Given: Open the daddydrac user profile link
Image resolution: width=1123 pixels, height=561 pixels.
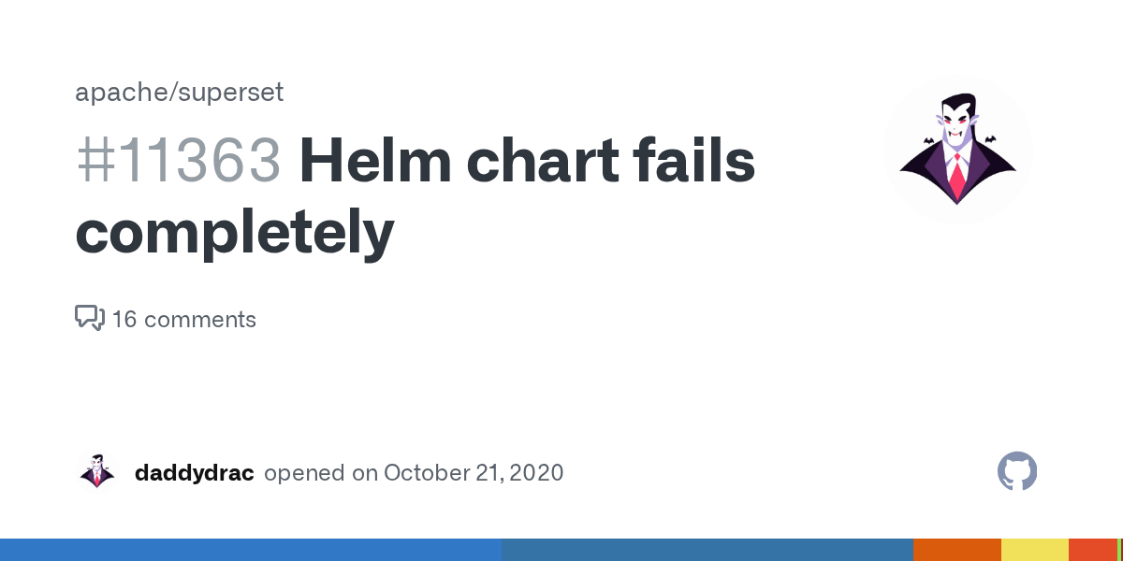Looking at the screenshot, I should coord(194,473).
